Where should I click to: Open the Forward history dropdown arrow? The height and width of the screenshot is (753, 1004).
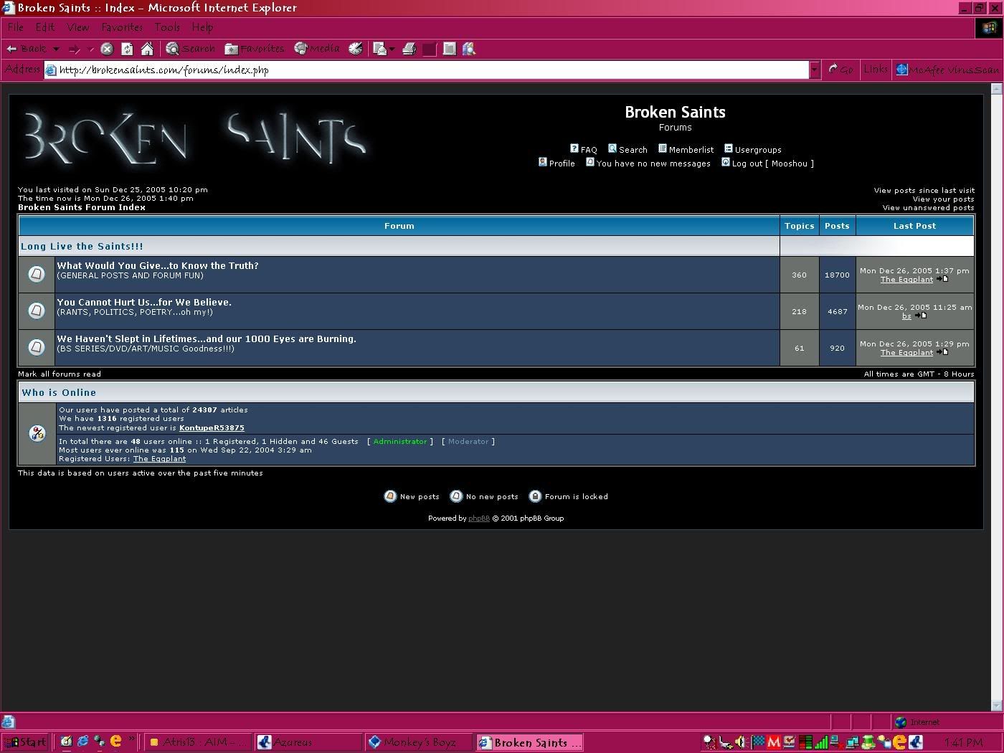(x=90, y=49)
